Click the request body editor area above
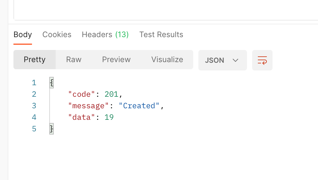The width and height of the screenshot is (318, 180). tap(166, 10)
